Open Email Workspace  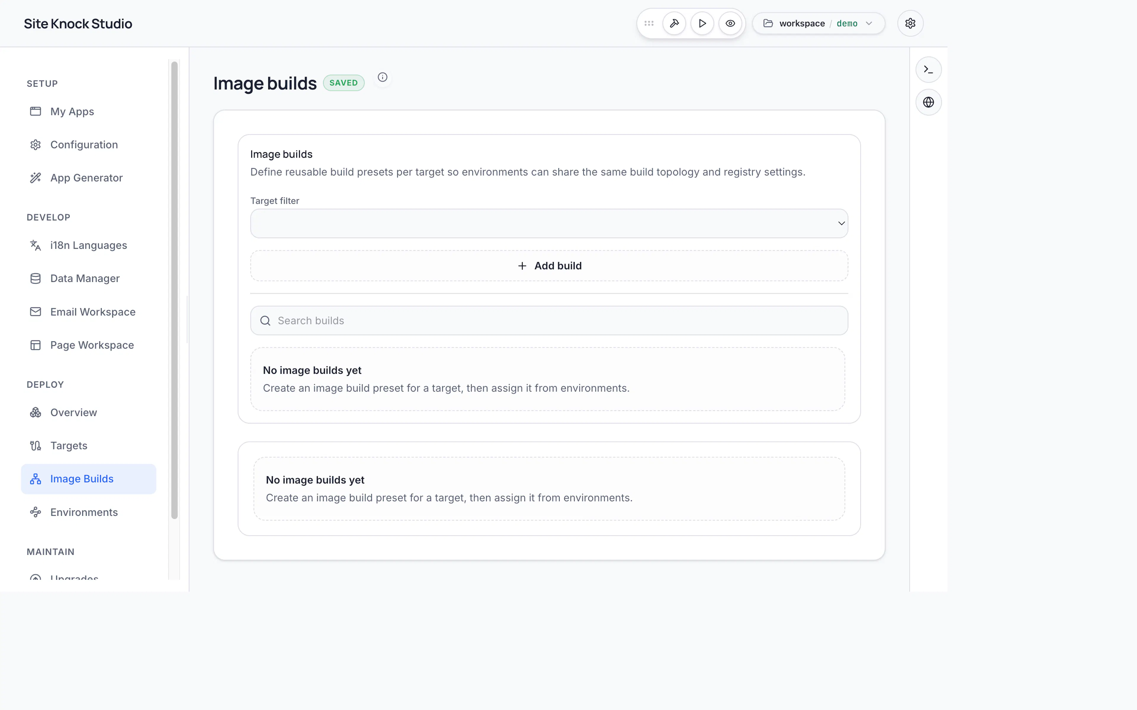tap(88, 312)
